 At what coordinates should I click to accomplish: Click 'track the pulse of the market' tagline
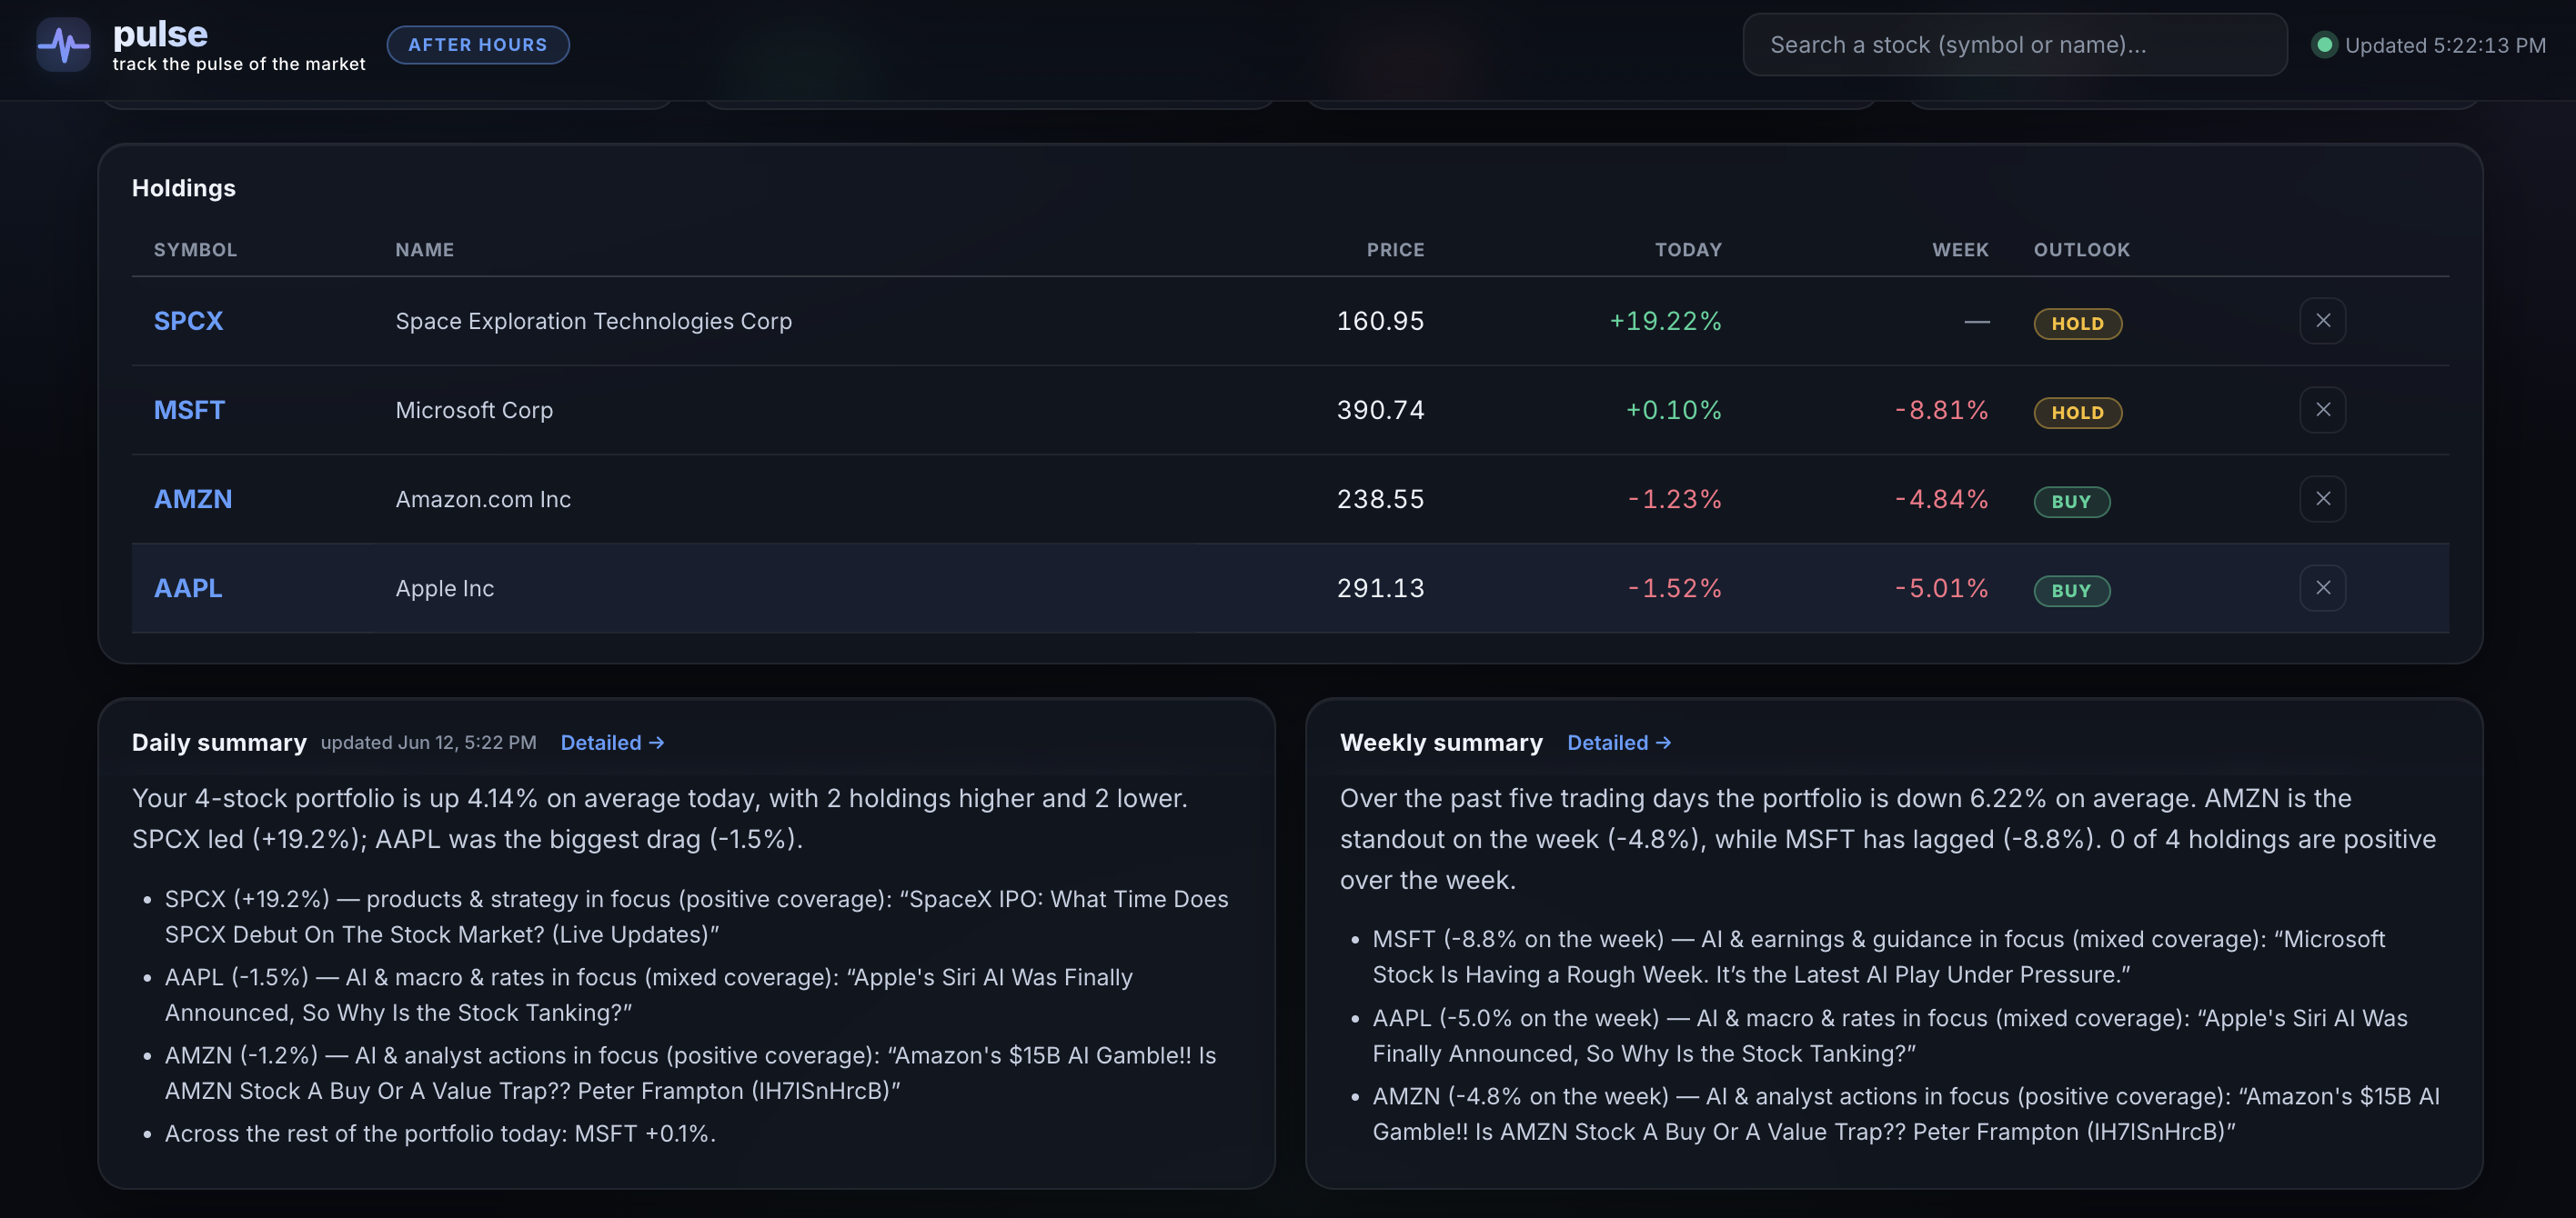click(x=239, y=64)
